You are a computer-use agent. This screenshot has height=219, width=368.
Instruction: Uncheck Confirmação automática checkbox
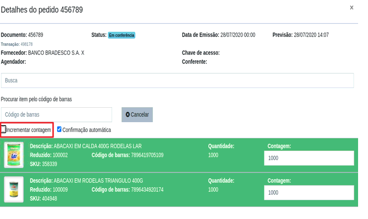pos(59,129)
